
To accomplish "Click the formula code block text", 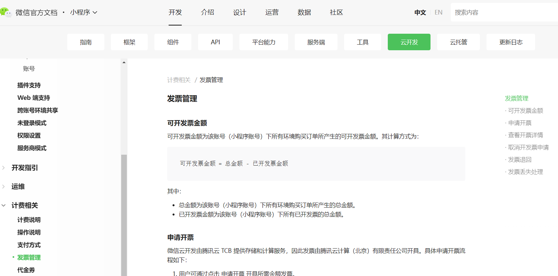I will pyautogui.click(x=234, y=163).
